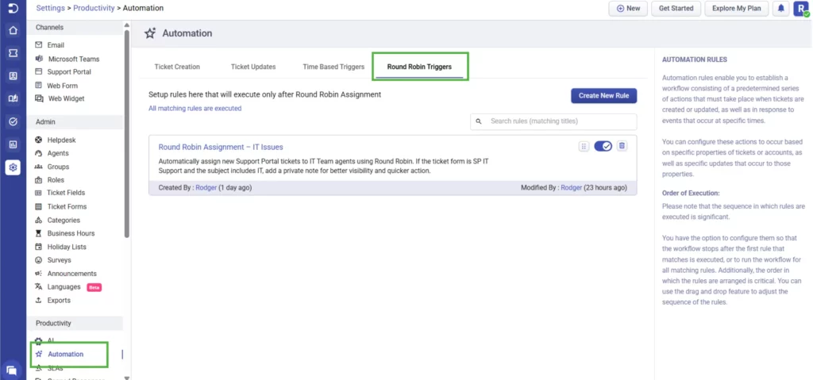Click the Settings gear icon in left rail
This screenshot has height=380, width=813.
[13, 167]
